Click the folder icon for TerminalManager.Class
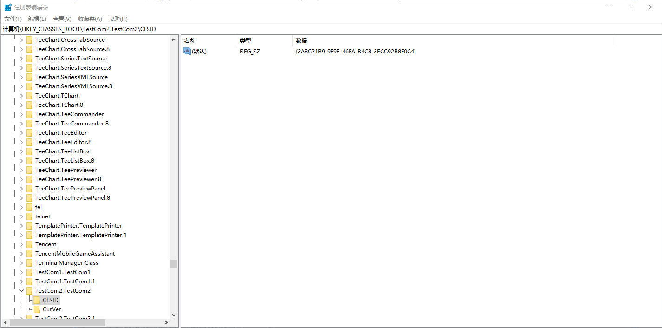This screenshot has width=662, height=328. tap(30, 262)
